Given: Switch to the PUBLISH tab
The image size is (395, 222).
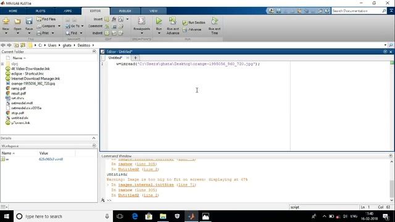Looking at the screenshot, I should (125, 11).
